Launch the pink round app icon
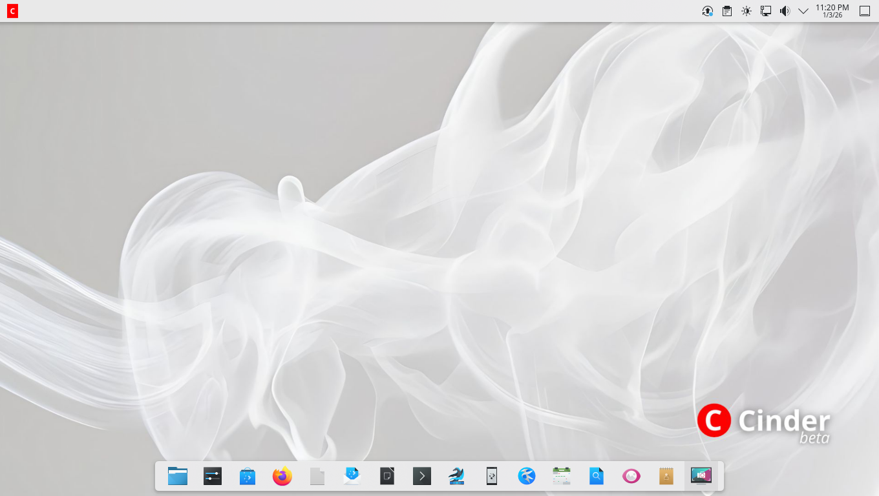This screenshot has height=496, width=879. [x=631, y=477]
